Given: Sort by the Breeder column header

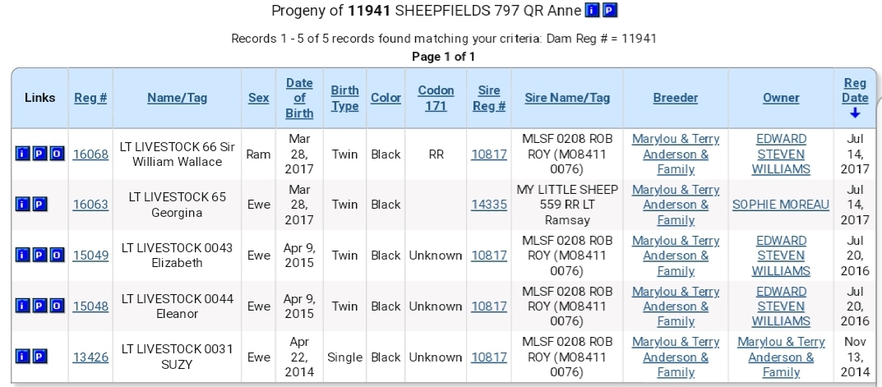Looking at the screenshot, I should (x=676, y=98).
